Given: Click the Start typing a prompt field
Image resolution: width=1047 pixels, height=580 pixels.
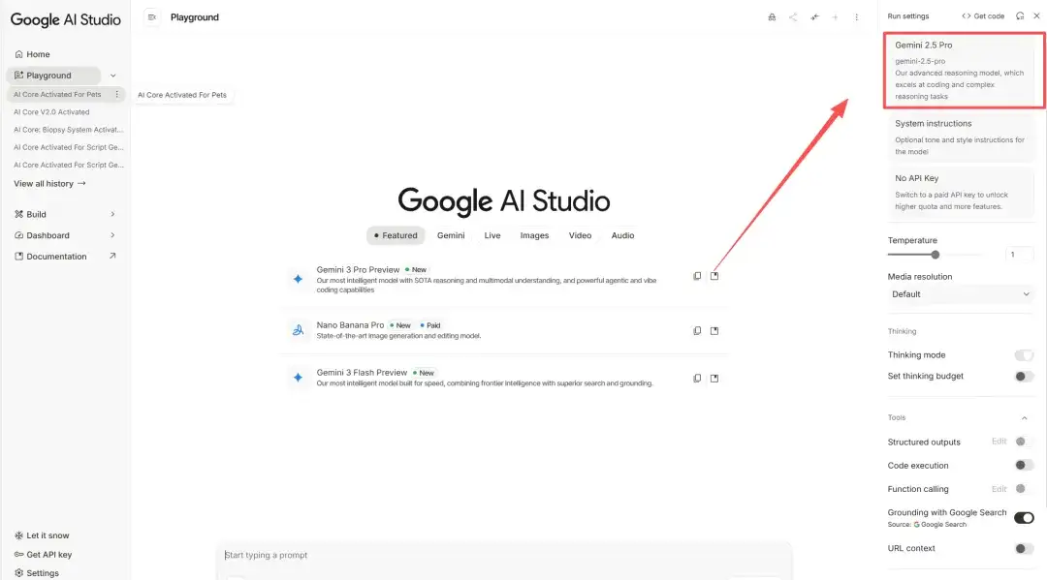Looking at the screenshot, I should 504,555.
